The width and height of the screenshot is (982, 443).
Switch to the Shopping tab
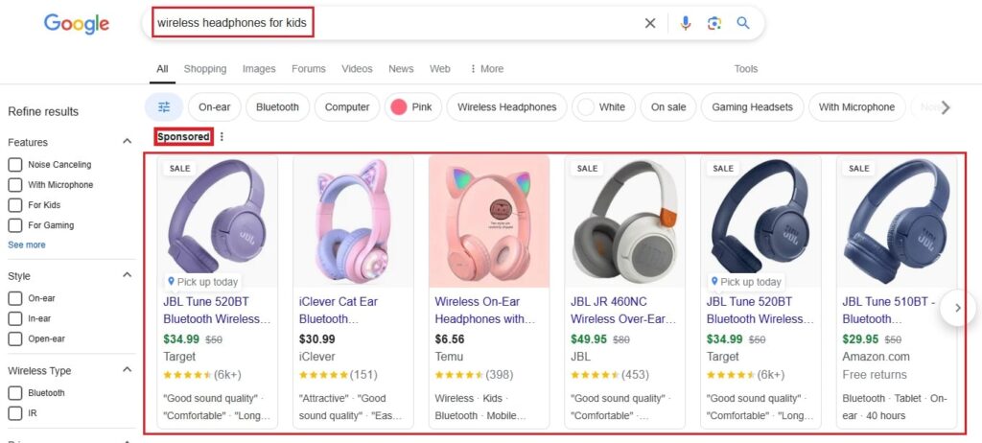(x=205, y=69)
